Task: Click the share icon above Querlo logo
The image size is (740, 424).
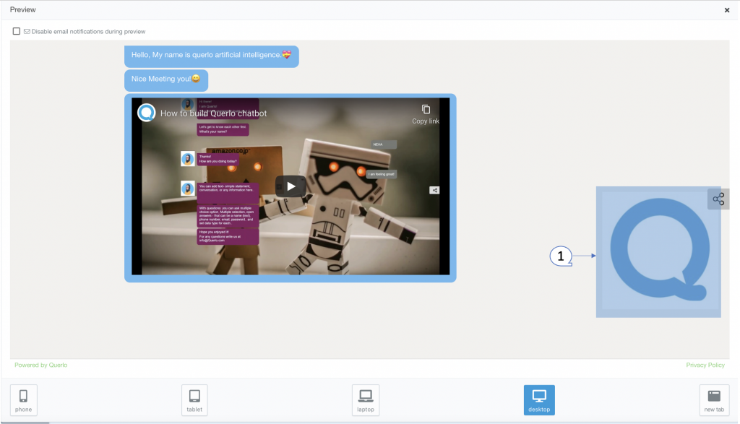Action: 718,199
